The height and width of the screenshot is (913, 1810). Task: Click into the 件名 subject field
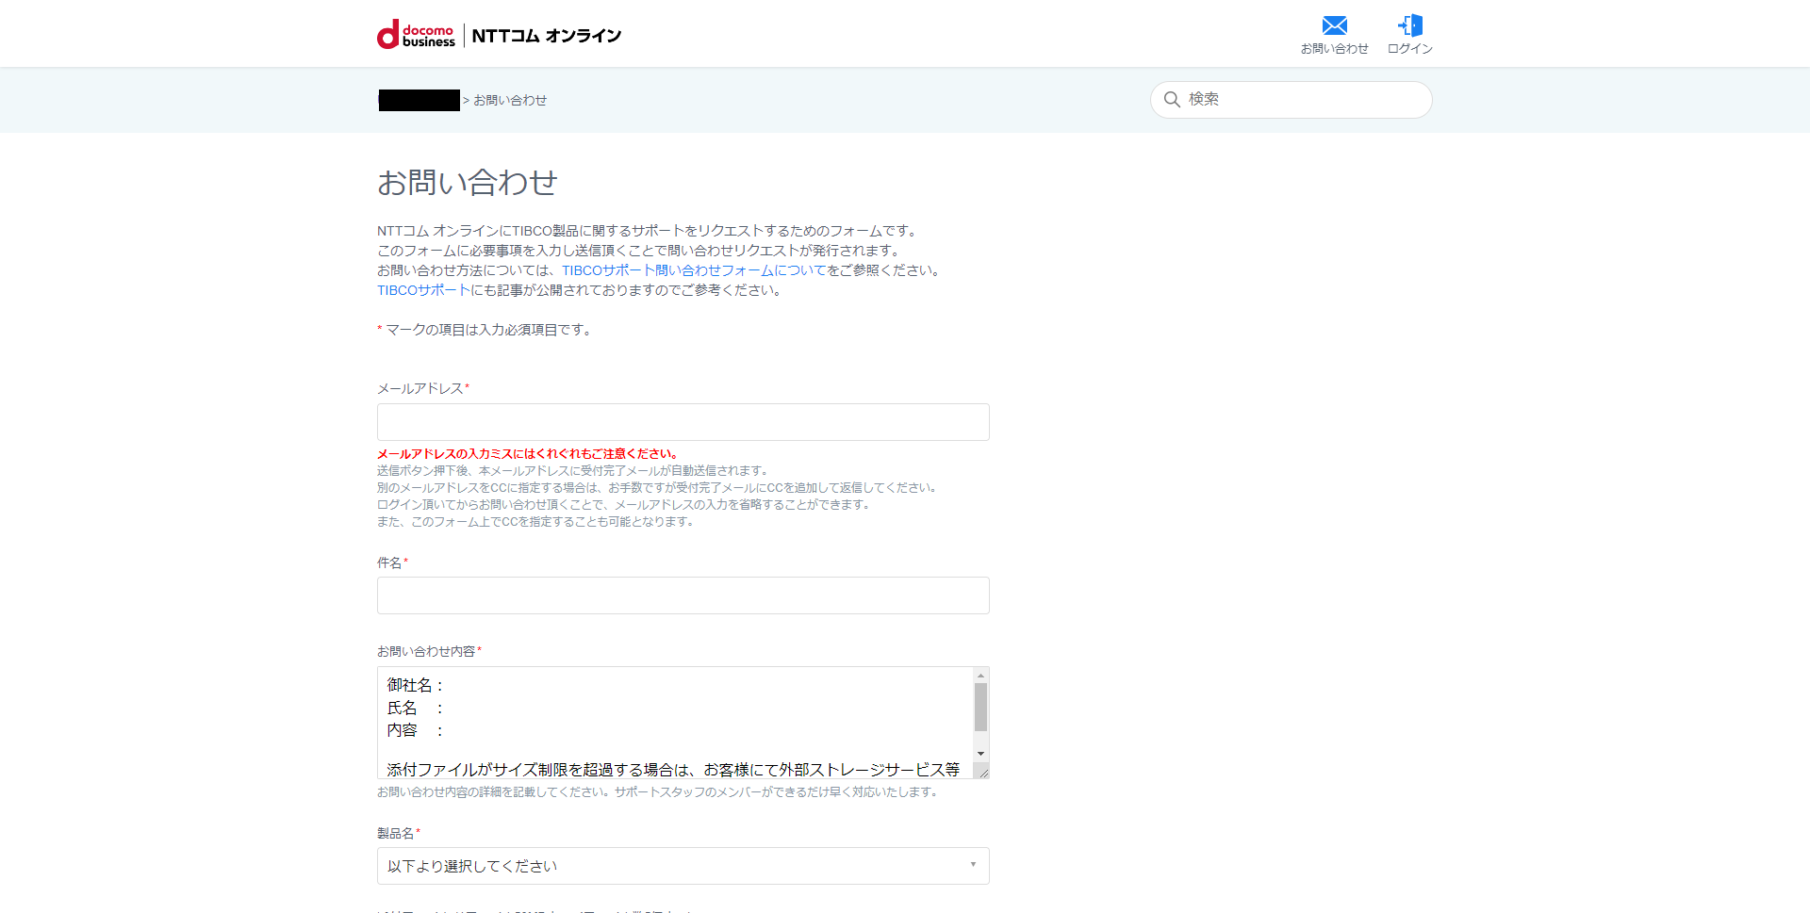pyautogui.click(x=683, y=595)
